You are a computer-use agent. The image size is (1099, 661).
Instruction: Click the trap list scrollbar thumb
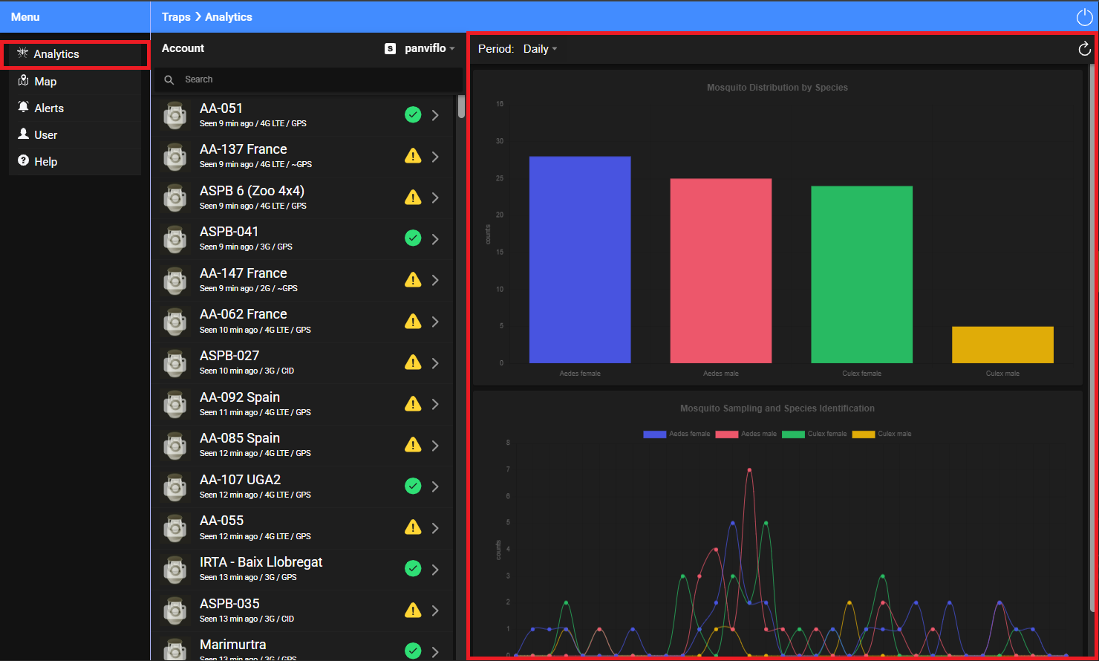(461, 106)
